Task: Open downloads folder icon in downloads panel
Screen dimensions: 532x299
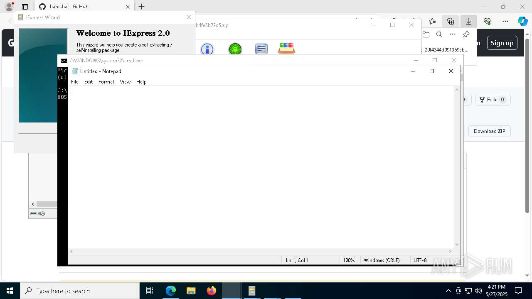Action: (x=426, y=34)
